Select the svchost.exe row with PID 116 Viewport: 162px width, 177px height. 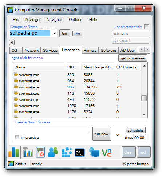77,93
